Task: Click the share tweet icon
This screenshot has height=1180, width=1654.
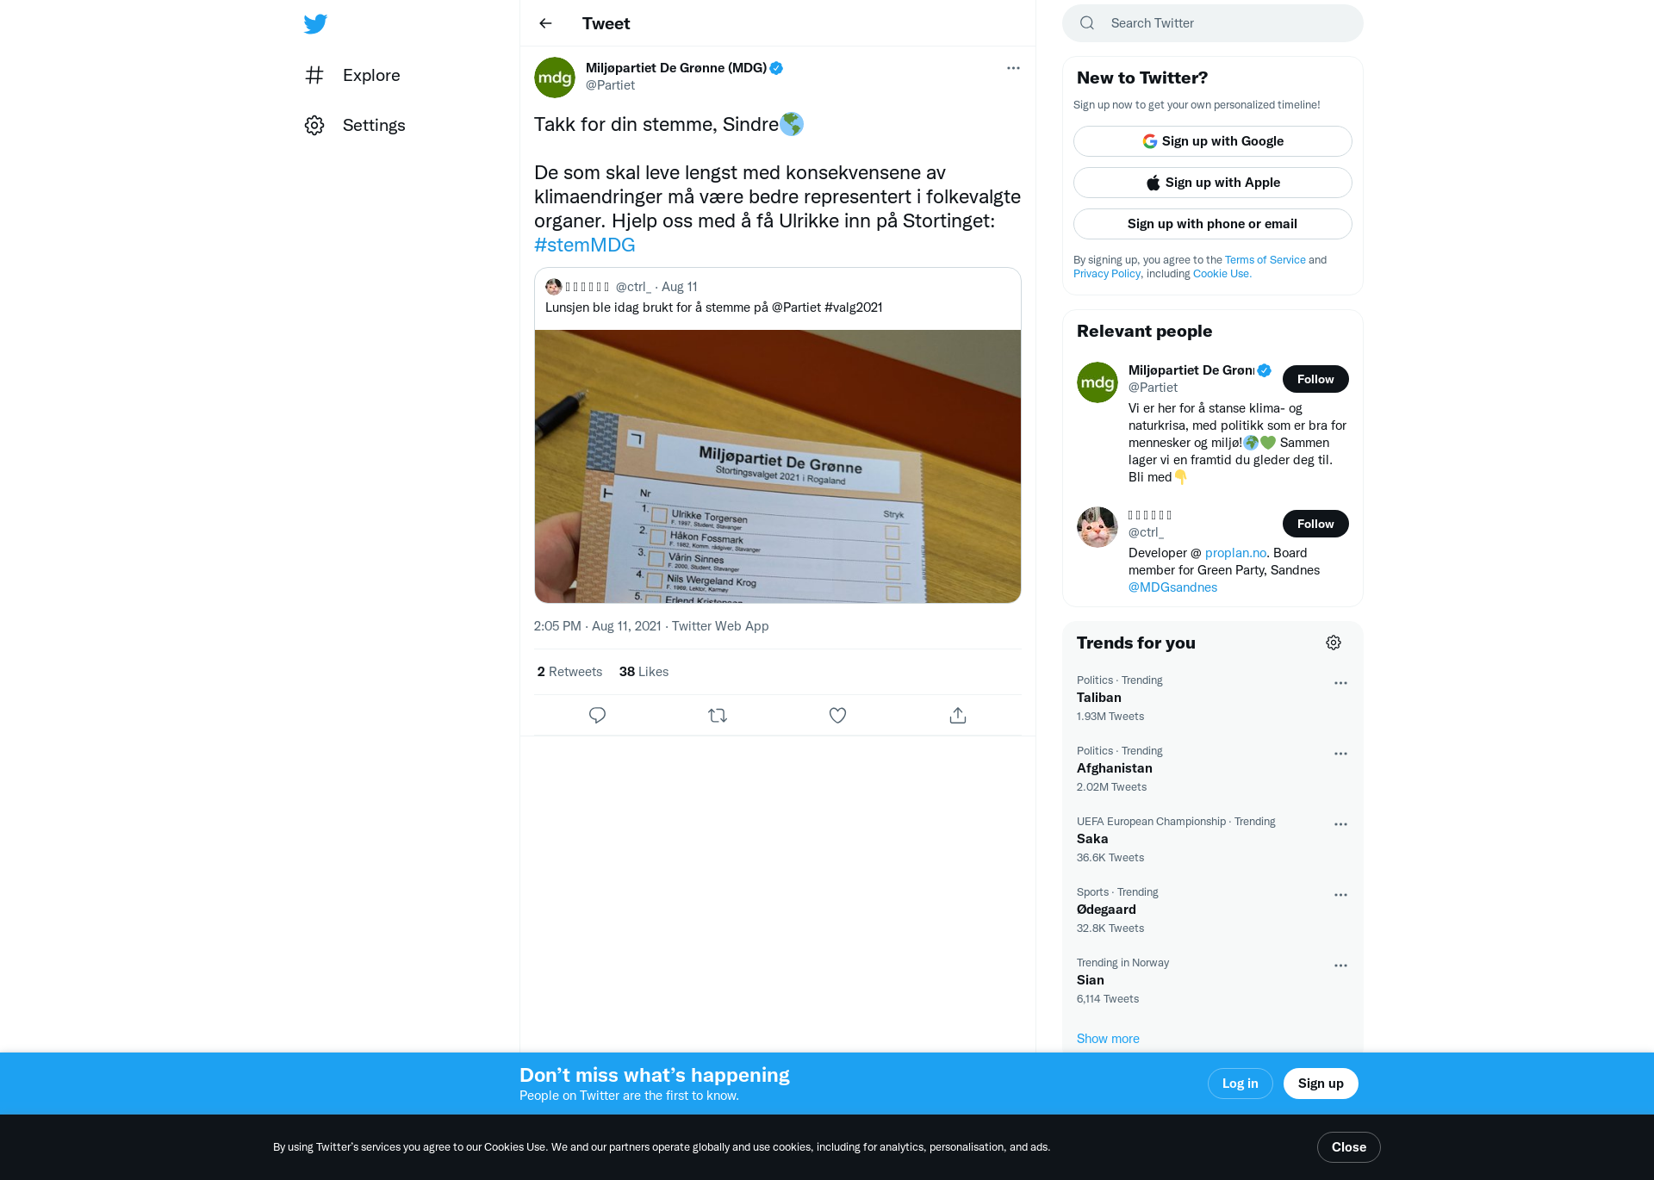Action: 958,715
